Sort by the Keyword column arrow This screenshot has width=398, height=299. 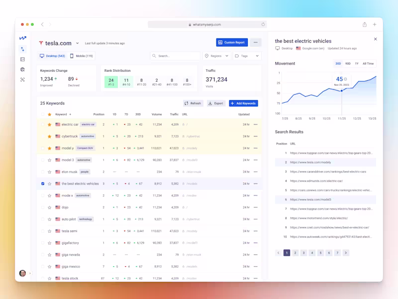(x=70, y=115)
